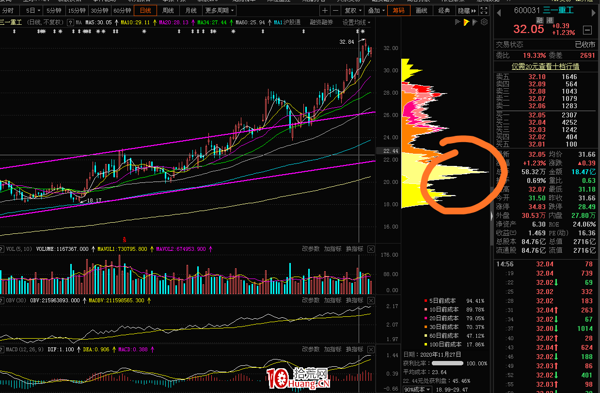Image resolution: width=600 pixels, height=393 pixels.
Task: Click 改参数 on VOL indicator
Action: pyautogui.click(x=311, y=249)
